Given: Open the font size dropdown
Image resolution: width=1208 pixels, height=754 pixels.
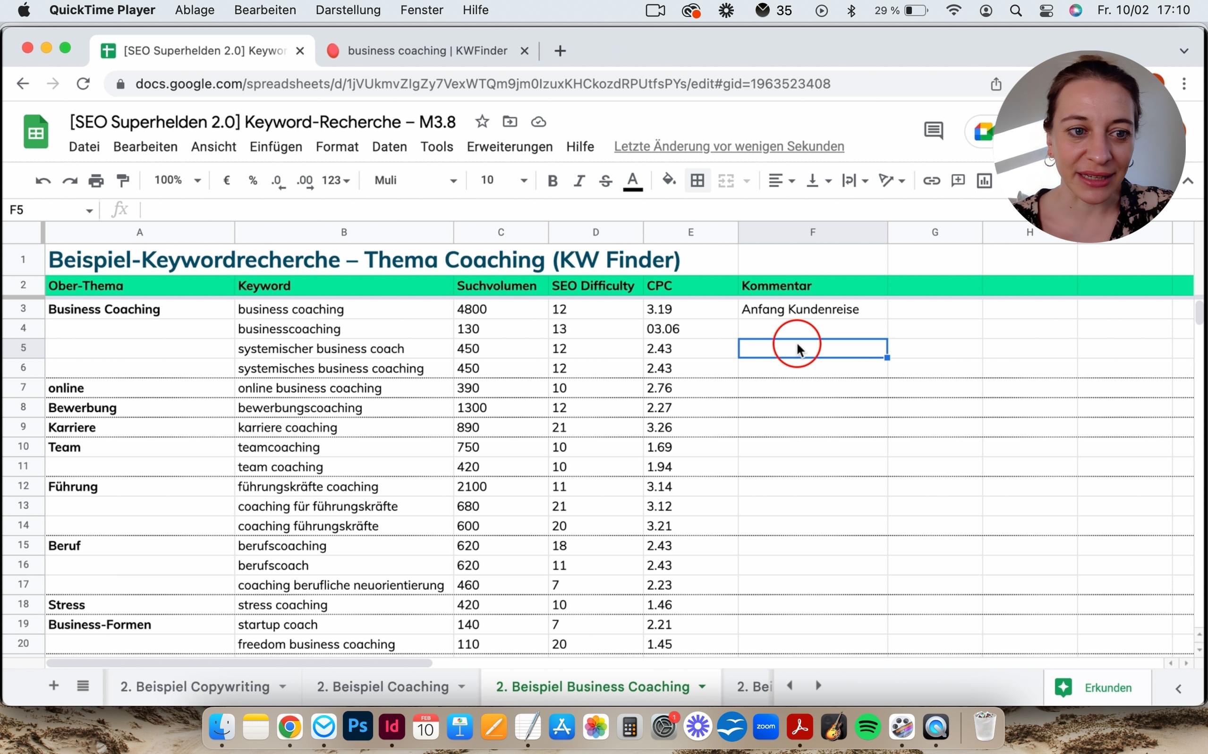Looking at the screenshot, I should 503,180.
